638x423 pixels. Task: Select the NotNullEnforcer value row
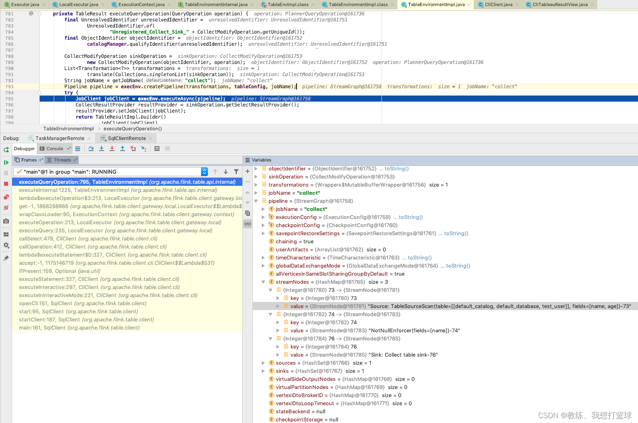[445, 331]
